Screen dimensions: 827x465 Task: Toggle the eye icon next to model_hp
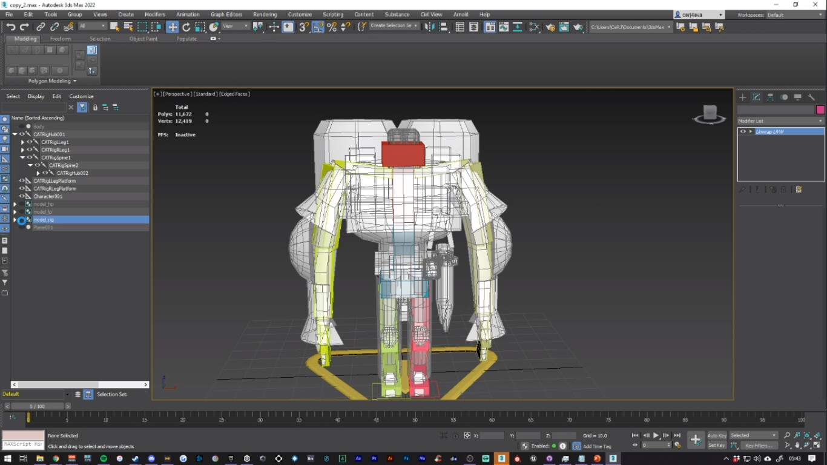22,204
